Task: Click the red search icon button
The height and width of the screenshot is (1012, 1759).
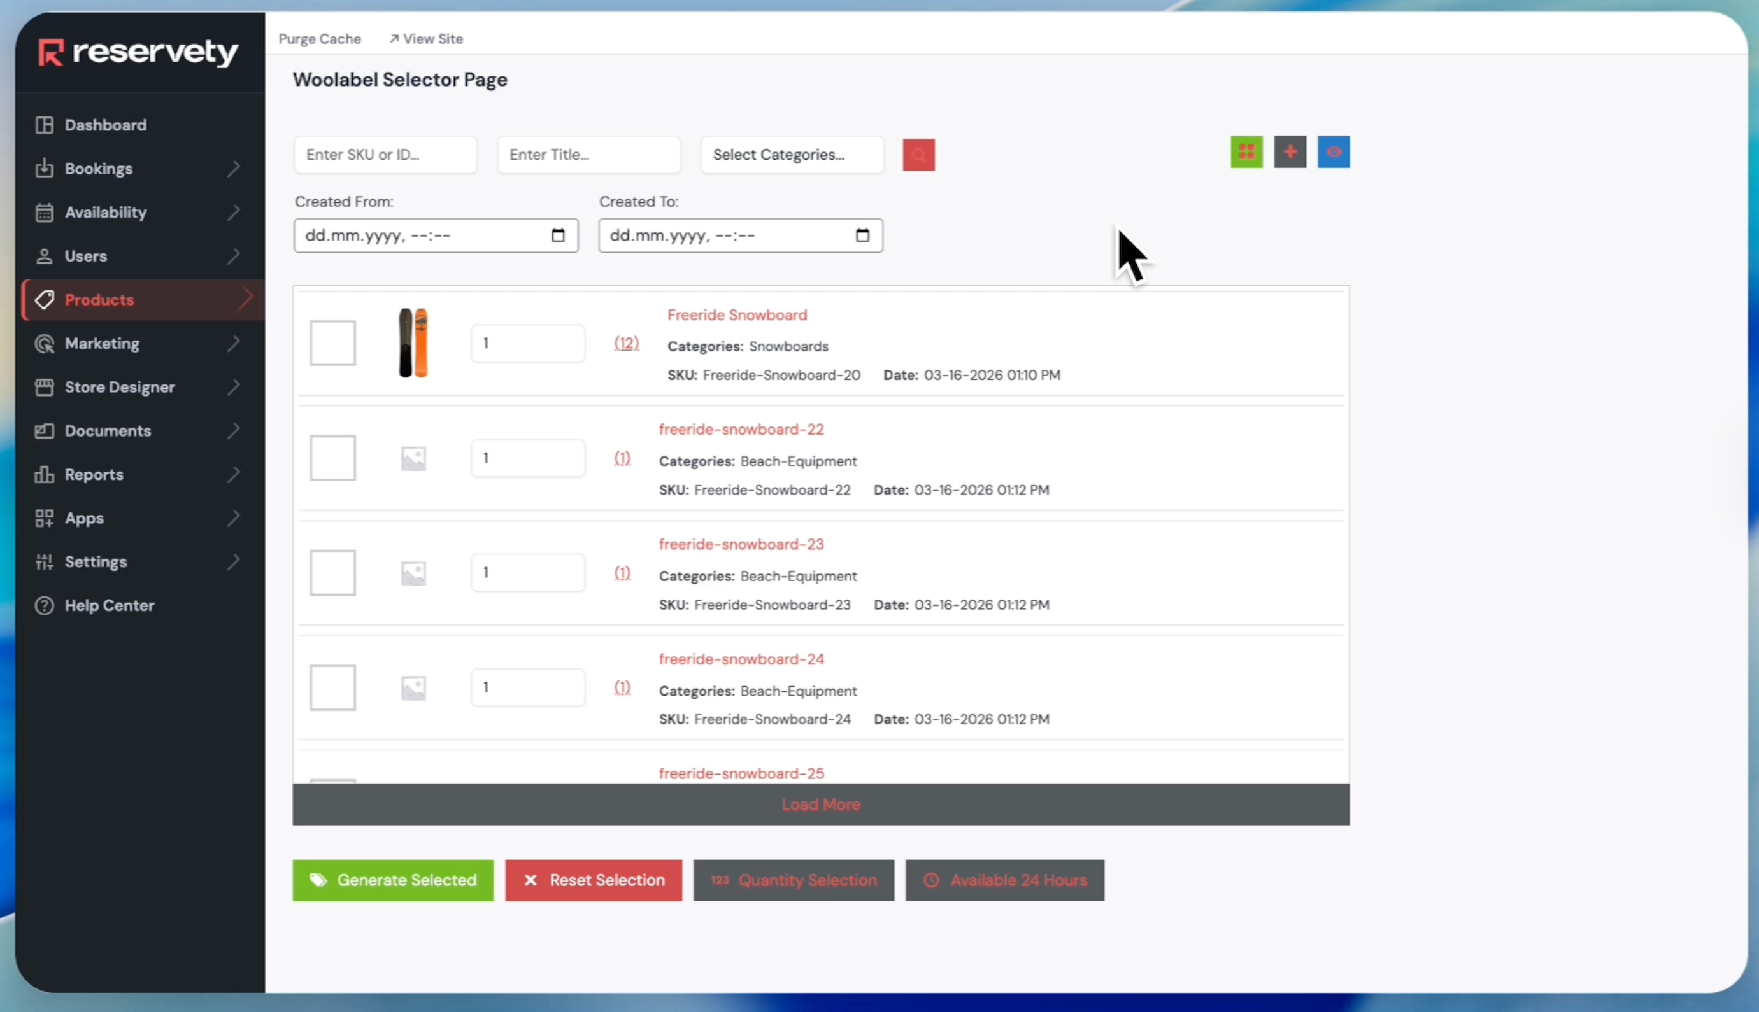Action: 918,154
